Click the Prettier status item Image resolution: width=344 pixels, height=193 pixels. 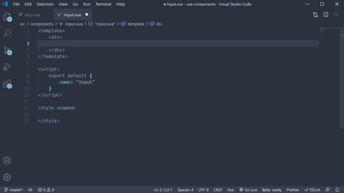[x=292, y=190]
